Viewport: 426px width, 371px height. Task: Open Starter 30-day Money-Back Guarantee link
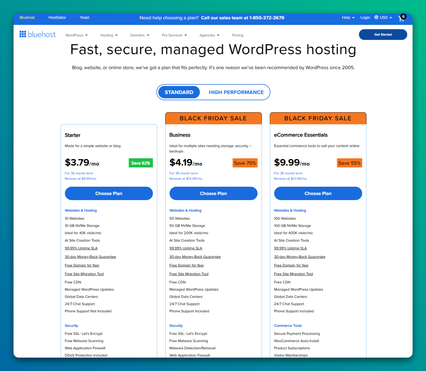coord(90,257)
